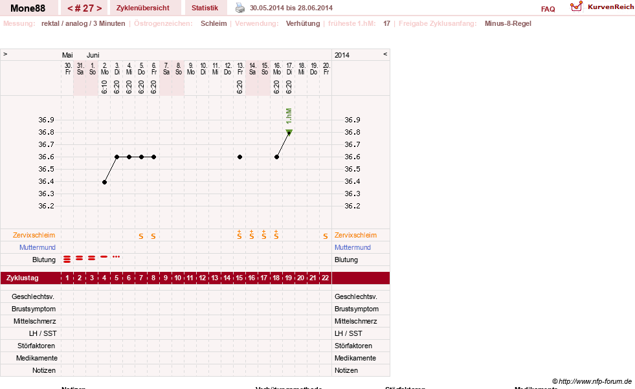Image resolution: width=635 pixels, height=389 pixels.
Task: Click the S+ mucus symbol on day 17
Action: pyautogui.click(x=263, y=235)
